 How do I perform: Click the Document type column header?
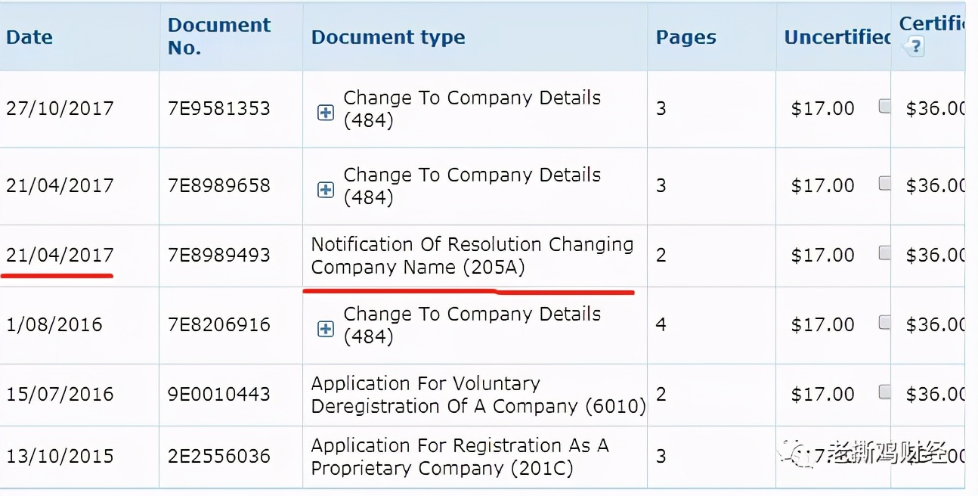click(388, 37)
